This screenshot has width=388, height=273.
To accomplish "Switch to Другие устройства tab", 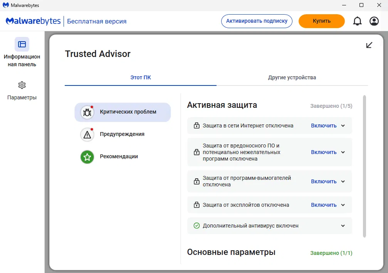I will (x=292, y=77).
